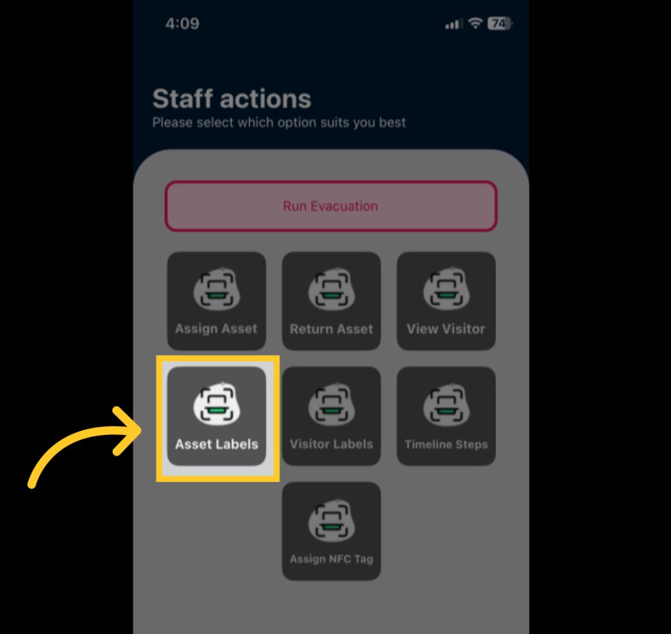
Task: Tap the scanner icon above Assign NFC Tag
Action: (331, 519)
